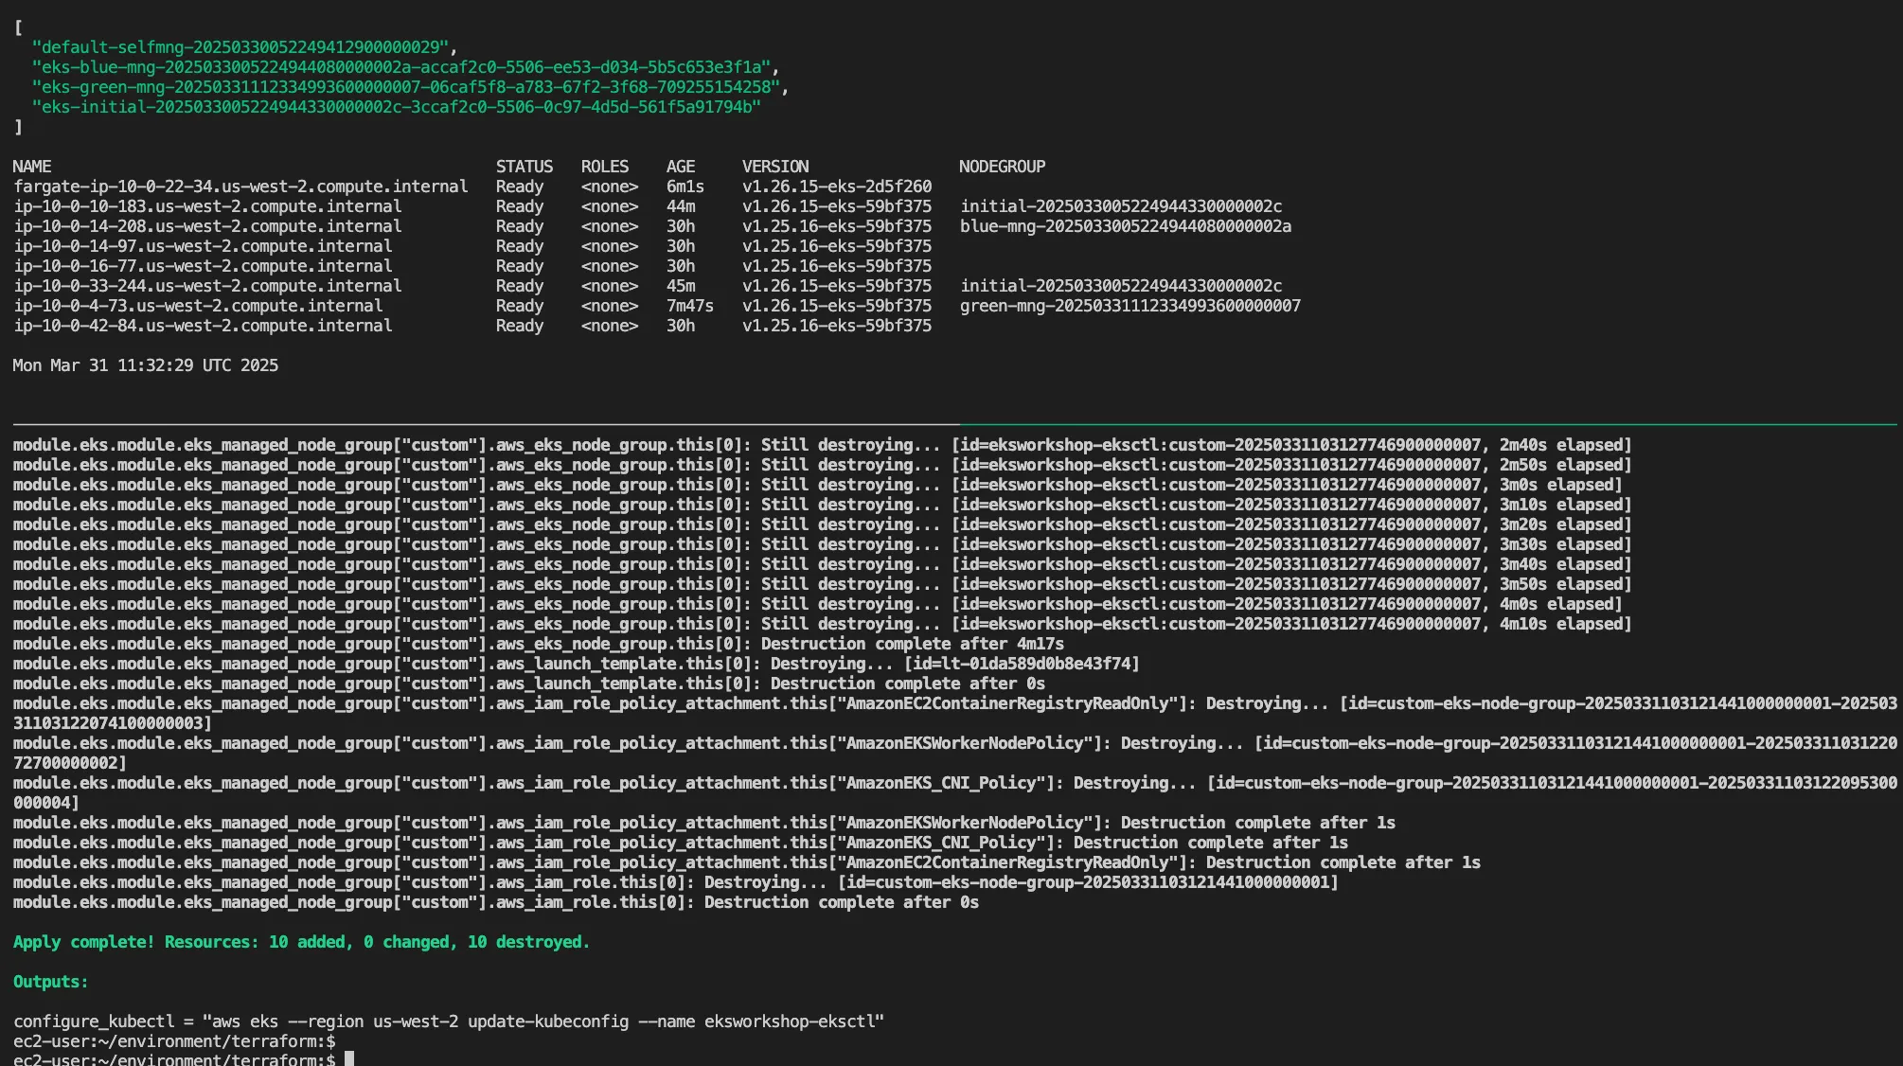Image resolution: width=1903 pixels, height=1066 pixels.
Task: Click the blue-mng nodegroup value in table
Action: click(1125, 226)
